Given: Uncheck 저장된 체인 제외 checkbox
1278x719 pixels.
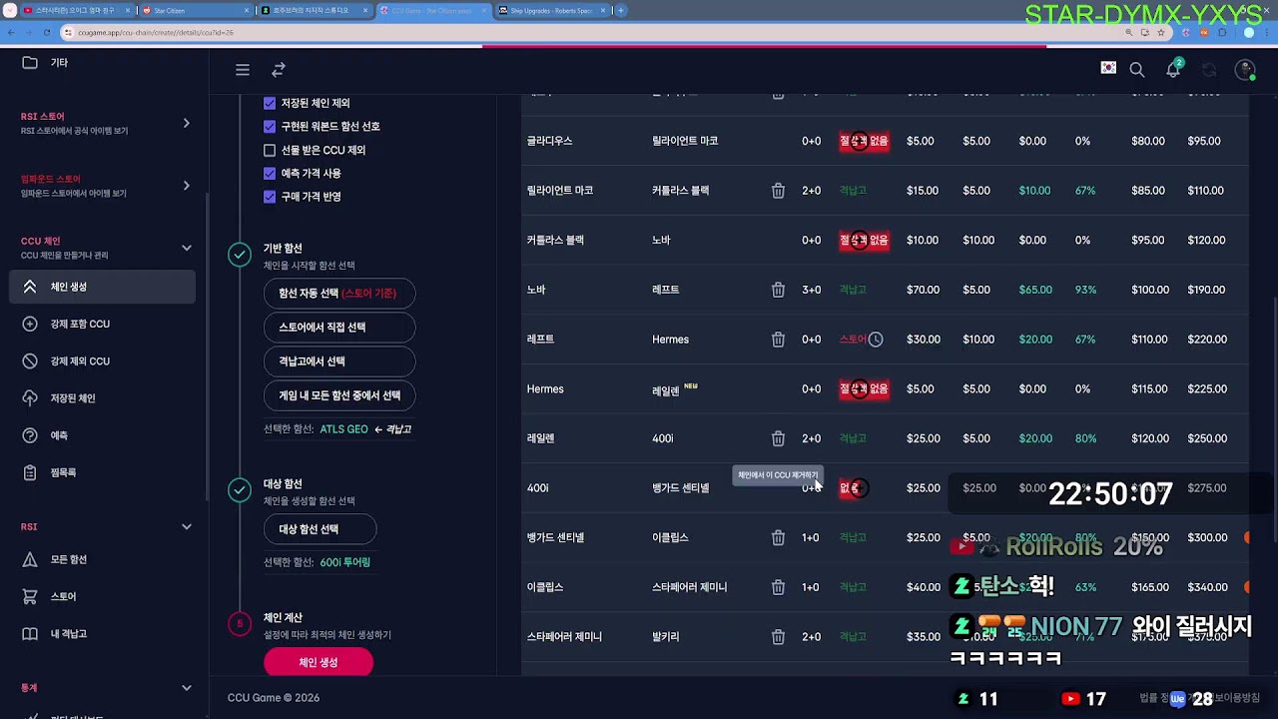Looking at the screenshot, I should [x=270, y=104].
